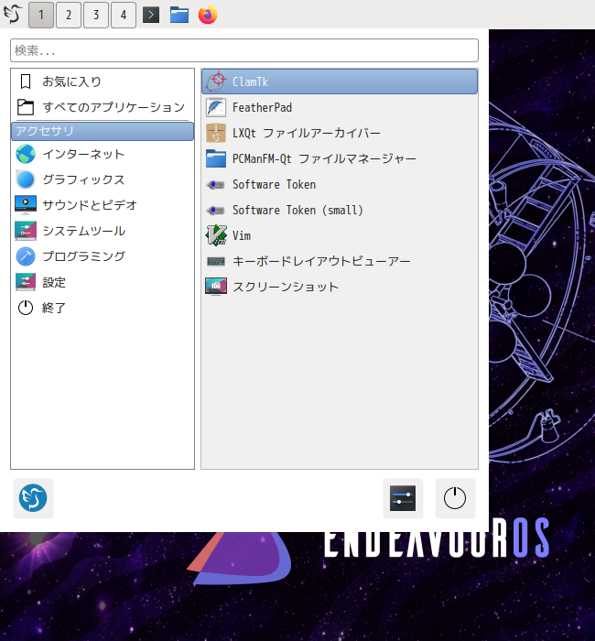
Task: Click the globe icon for インターネット
Action: pyautogui.click(x=26, y=154)
